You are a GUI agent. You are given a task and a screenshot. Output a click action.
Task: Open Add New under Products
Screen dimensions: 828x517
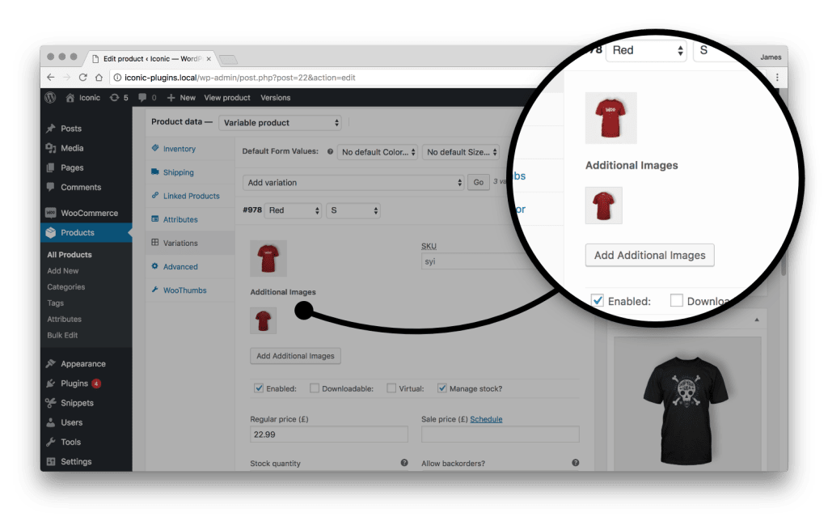[x=62, y=271]
